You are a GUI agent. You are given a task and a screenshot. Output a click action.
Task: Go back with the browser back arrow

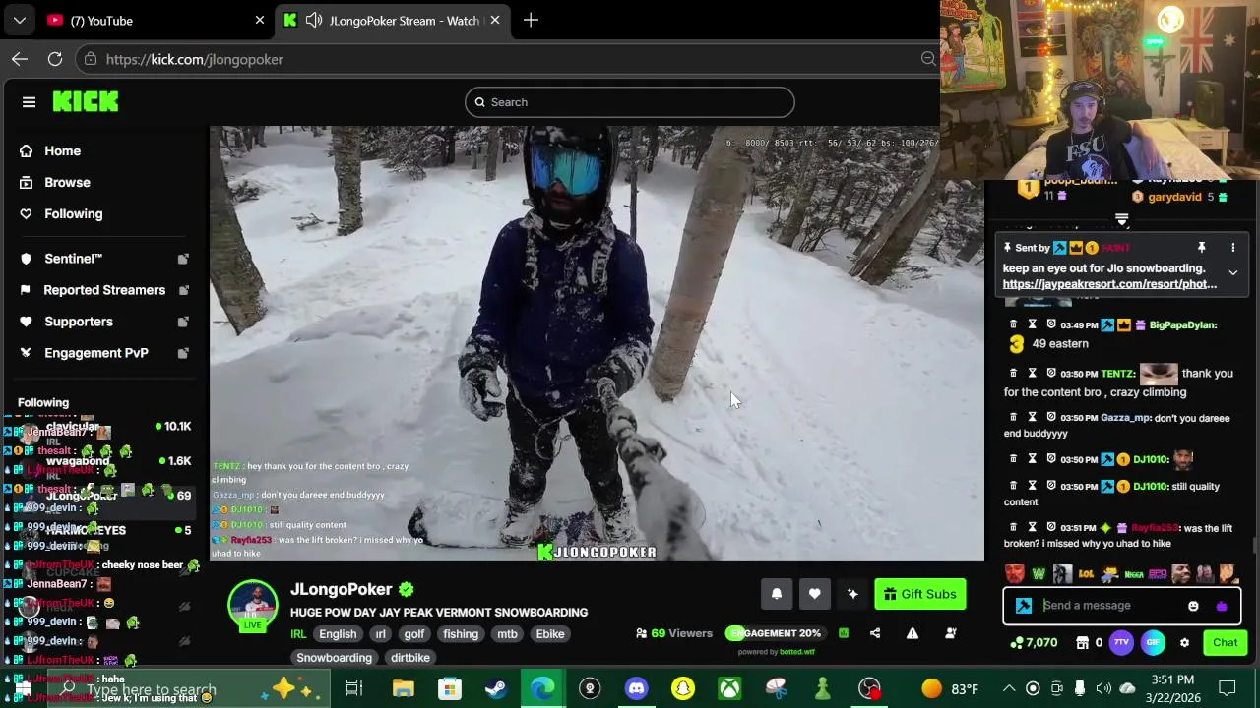click(x=20, y=59)
